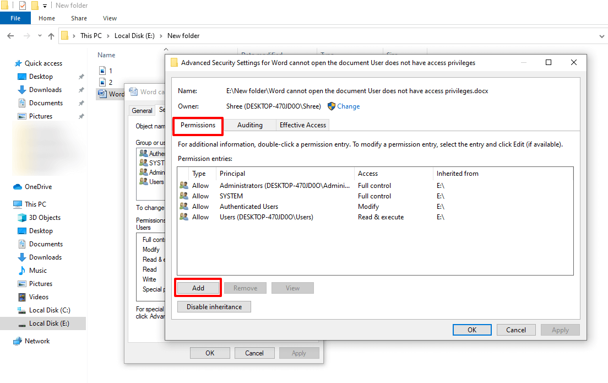
Task: Unpin Desktop from Quick access pin icon
Action: tap(81, 77)
